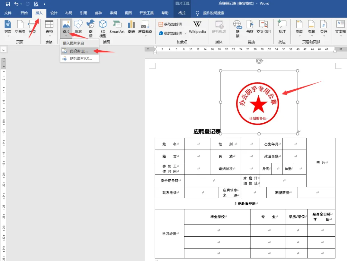Click the Wikipedia add-in button
Viewport: 347px width, 261px height.
[197, 27]
